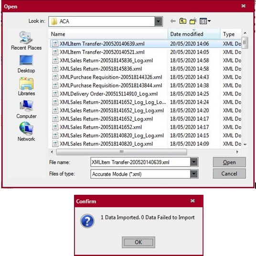Expand the Look in ACA dropdown
Screen dimensions: 256x256
(159, 21)
